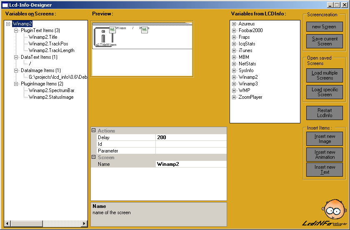Image resolution: width=350 pixels, height=230 pixels.
Task: Expand the Azureus variables node
Action: [x=234, y=24]
